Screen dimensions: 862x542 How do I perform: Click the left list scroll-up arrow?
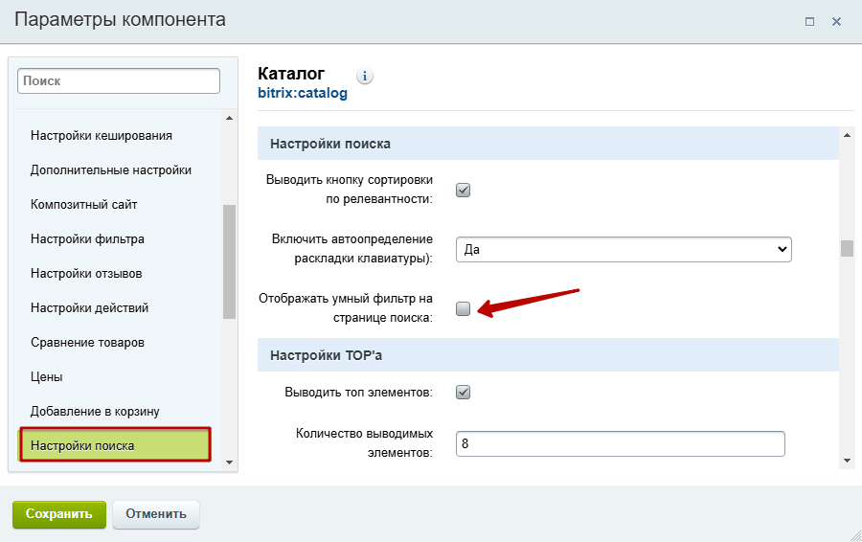229,118
